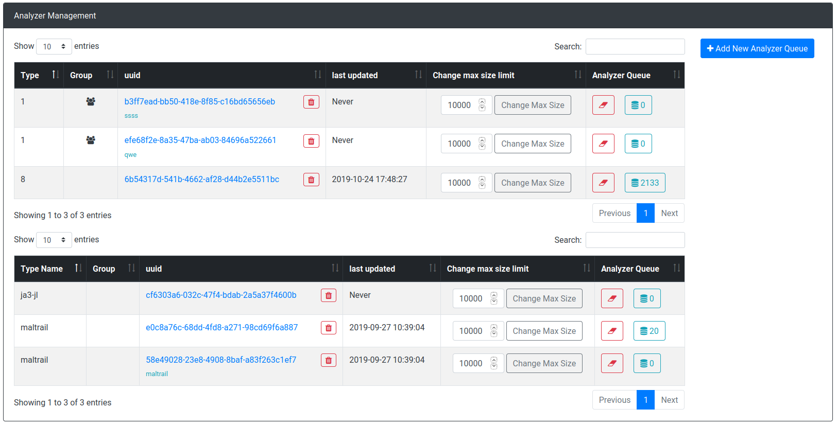Flush queue with eraser for e0c8a76c row
The image size is (837, 426).
pyautogui.click(x=612, y=331)
